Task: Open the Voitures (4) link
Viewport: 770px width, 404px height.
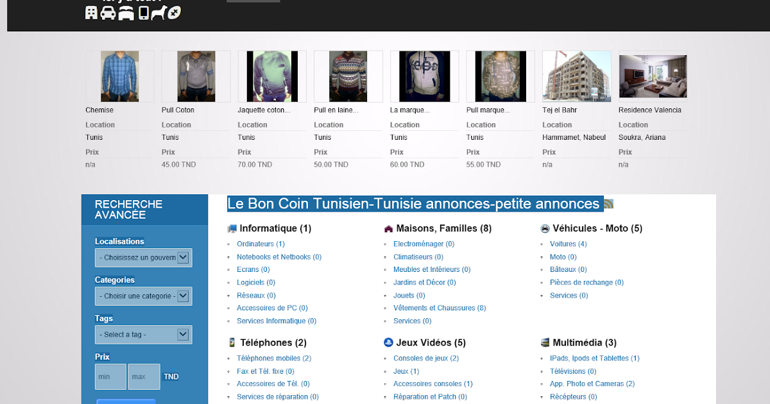Action: tap(568, 244)
